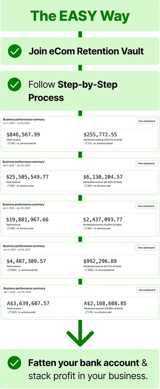This screenshot has height=389, width=160.
Task: Click 111% trend badge under A$2,168,608.85
Action: click(x=89, y=312)
